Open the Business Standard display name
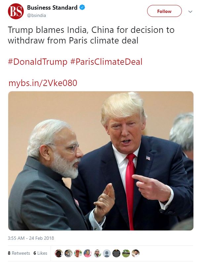 (x=52, y=7)
